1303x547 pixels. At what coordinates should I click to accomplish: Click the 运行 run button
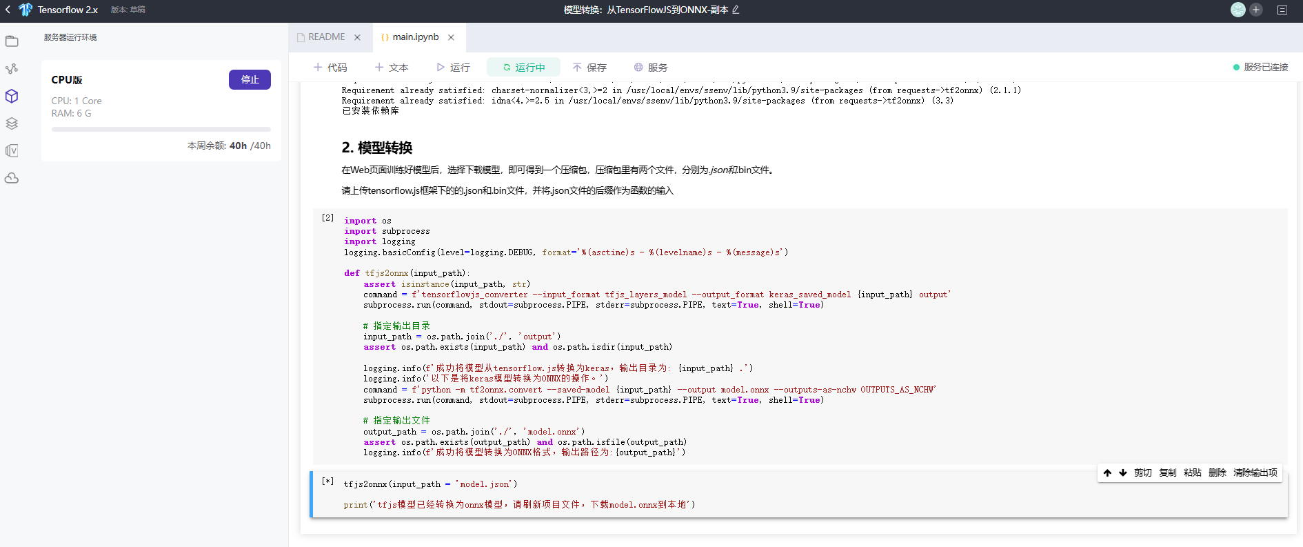click(453, 67)
